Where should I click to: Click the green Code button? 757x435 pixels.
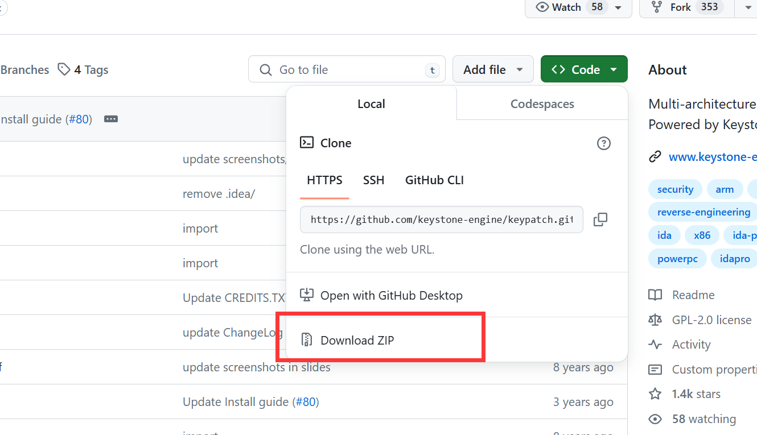(584, 69)
